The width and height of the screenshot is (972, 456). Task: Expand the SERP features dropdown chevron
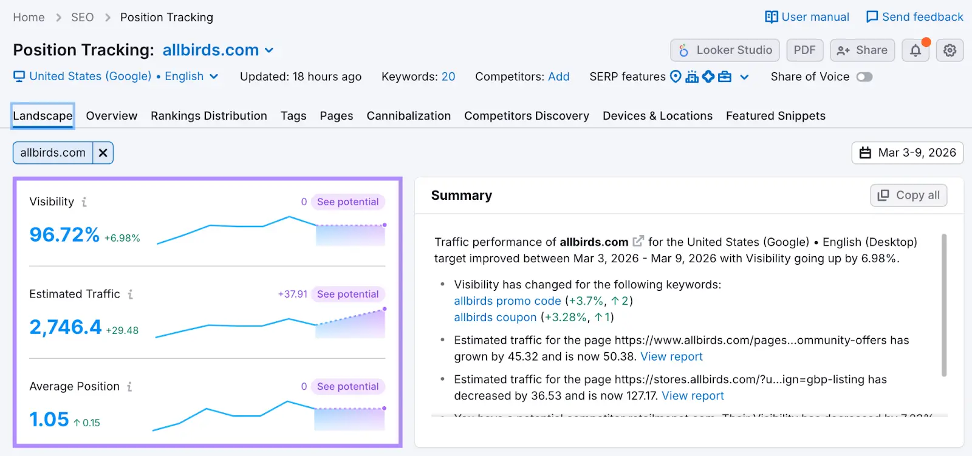point(745,77)
